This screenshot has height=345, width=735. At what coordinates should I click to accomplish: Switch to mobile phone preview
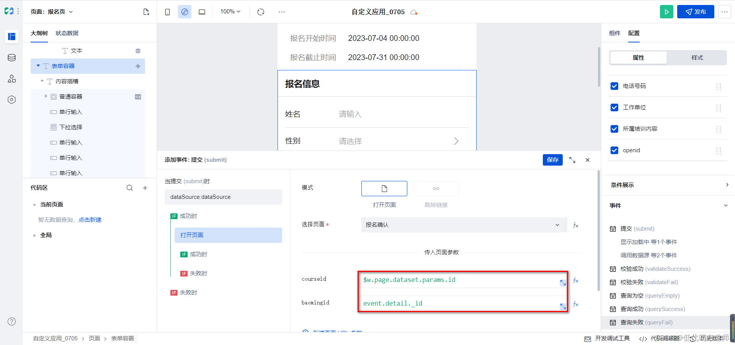click(x=167, y=12)
